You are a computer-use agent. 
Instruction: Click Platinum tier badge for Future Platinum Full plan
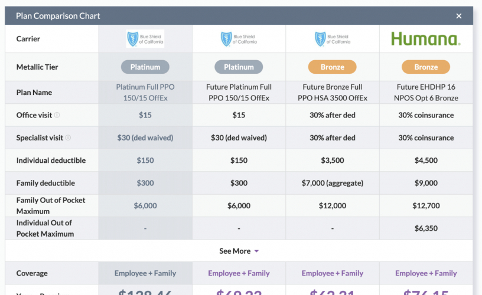point(239,67)
